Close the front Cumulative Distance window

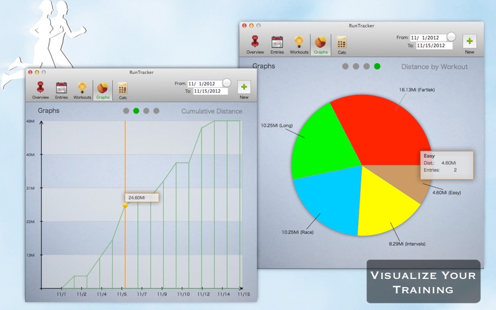point(30,72)
